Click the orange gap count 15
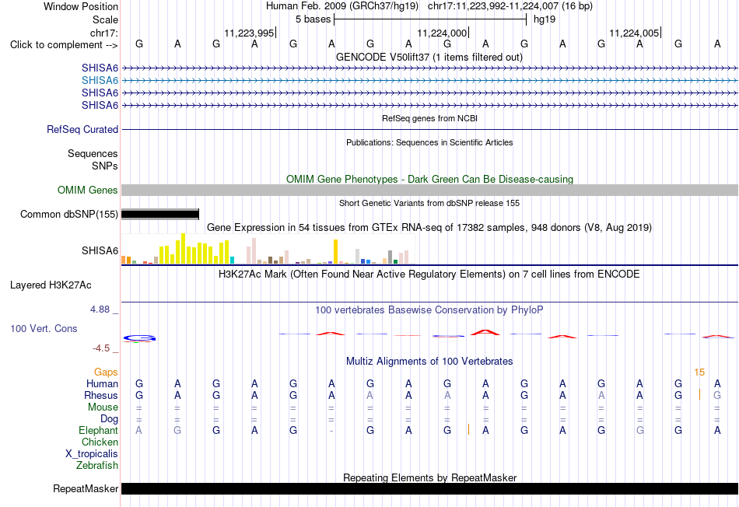739x507 pixels. pyautogui.click(x=699, y=372)
